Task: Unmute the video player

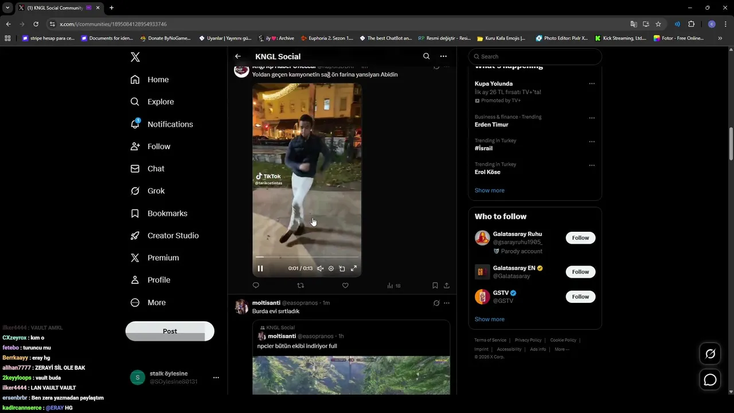Action: [320, 268]
